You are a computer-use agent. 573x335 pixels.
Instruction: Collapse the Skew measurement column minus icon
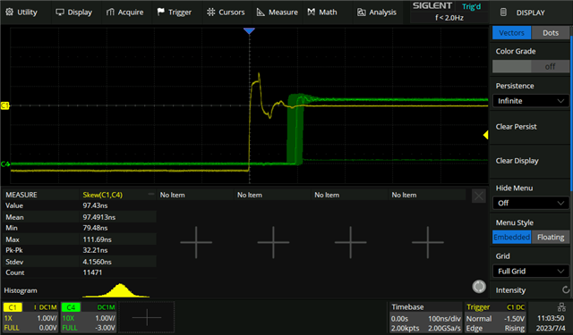click(151, 194)
